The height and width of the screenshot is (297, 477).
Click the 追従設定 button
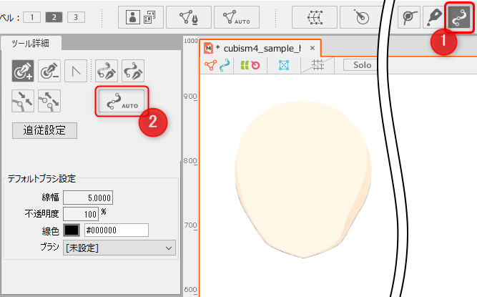tap(44, 130)
